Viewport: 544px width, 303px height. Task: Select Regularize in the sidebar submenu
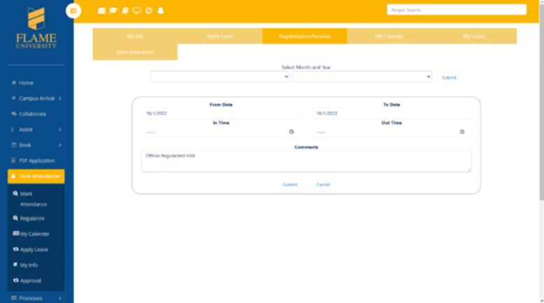tap(32, 218)
